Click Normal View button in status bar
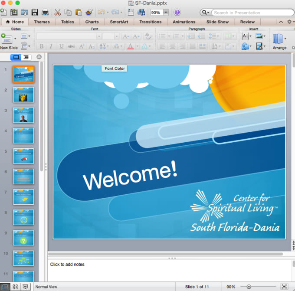This screenshot has width=295, height=291. [5, 287]
